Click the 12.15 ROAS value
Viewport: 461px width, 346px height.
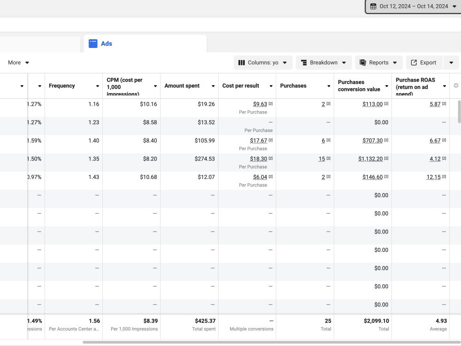434,177
